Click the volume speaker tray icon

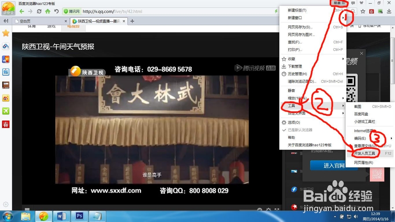click(356, 216)
